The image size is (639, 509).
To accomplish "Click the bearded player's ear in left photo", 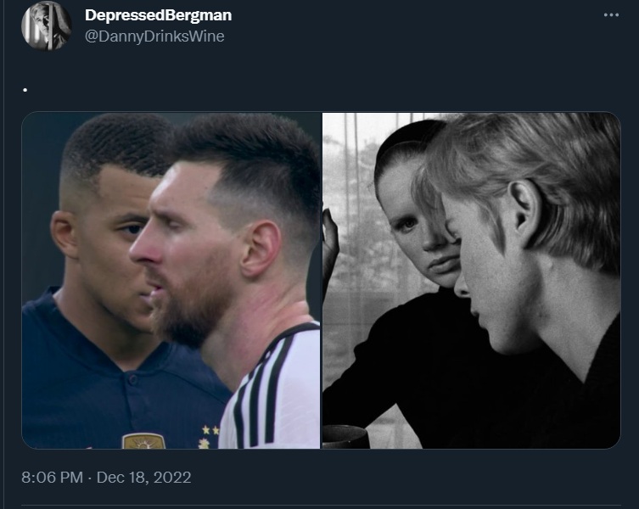I will [261, 249].
